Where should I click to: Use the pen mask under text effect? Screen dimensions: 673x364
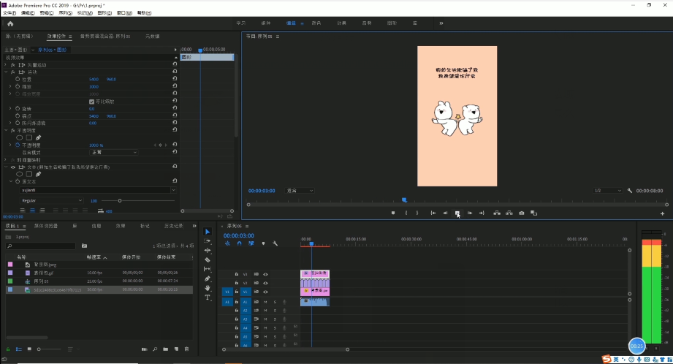point(38,174)
